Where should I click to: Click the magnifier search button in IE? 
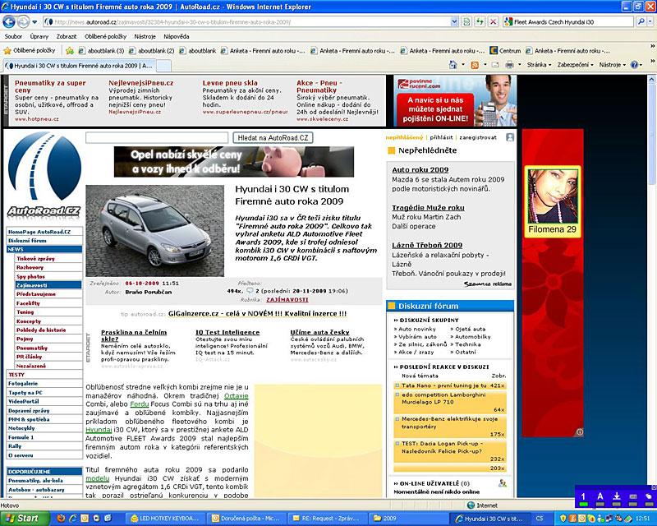tap(641, 22)
